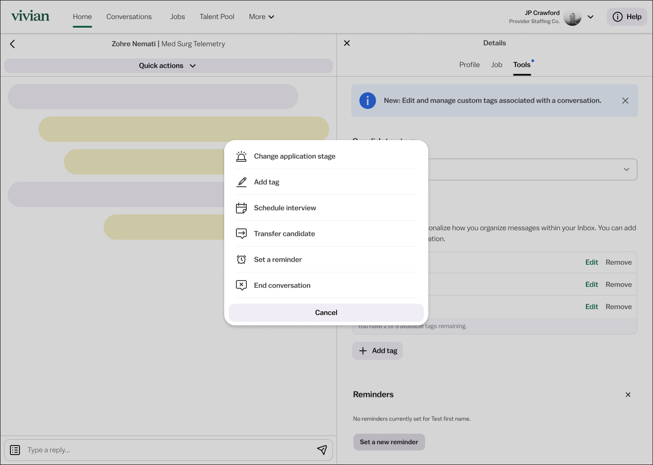Image resolution: width=653 pixels, height=465 pixels.
Task: Open the Jobs nav item
Action: [x=178, y=17]
